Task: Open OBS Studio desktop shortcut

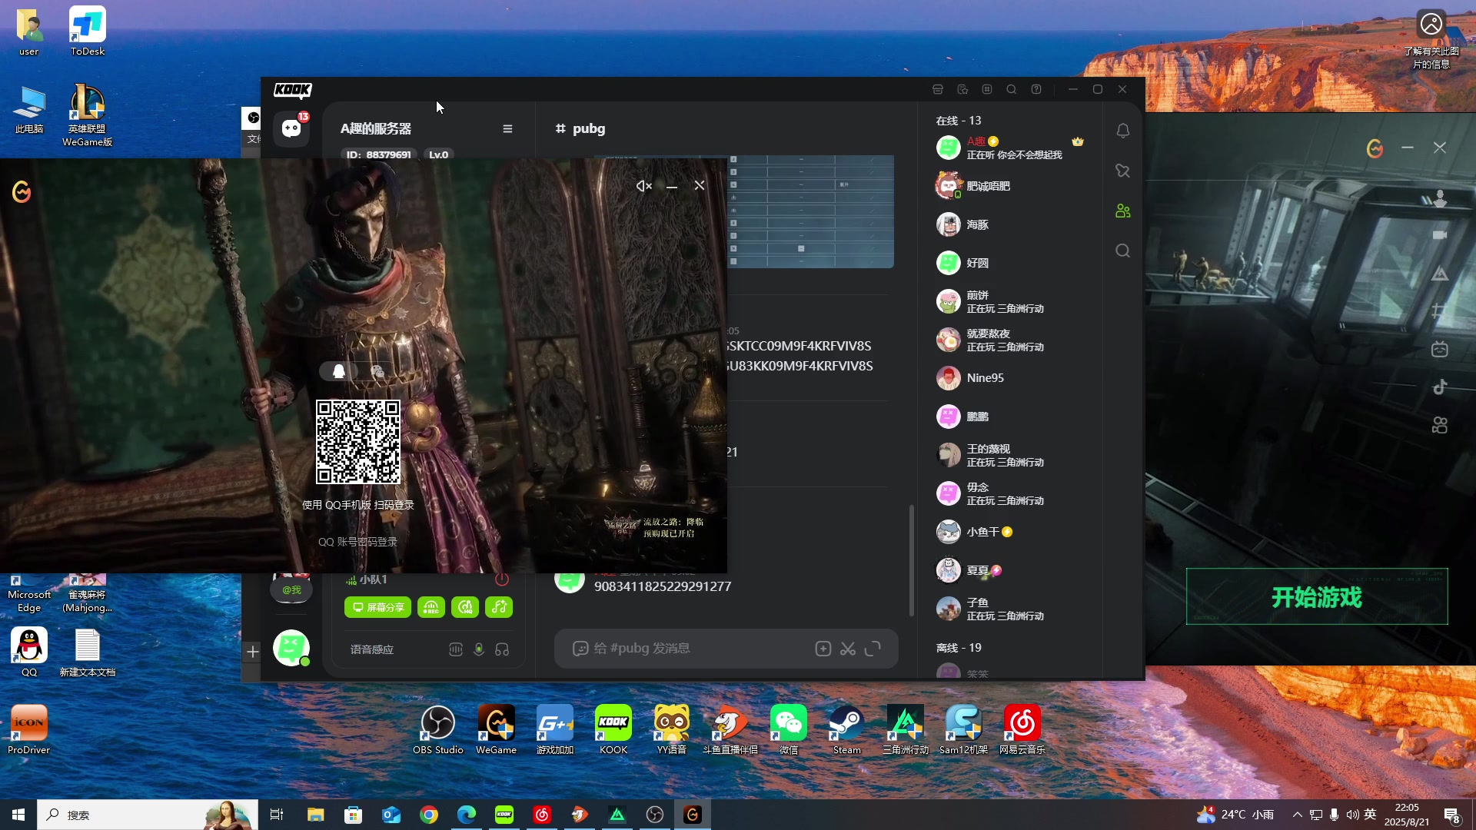Action: click(x=438, y=729)
